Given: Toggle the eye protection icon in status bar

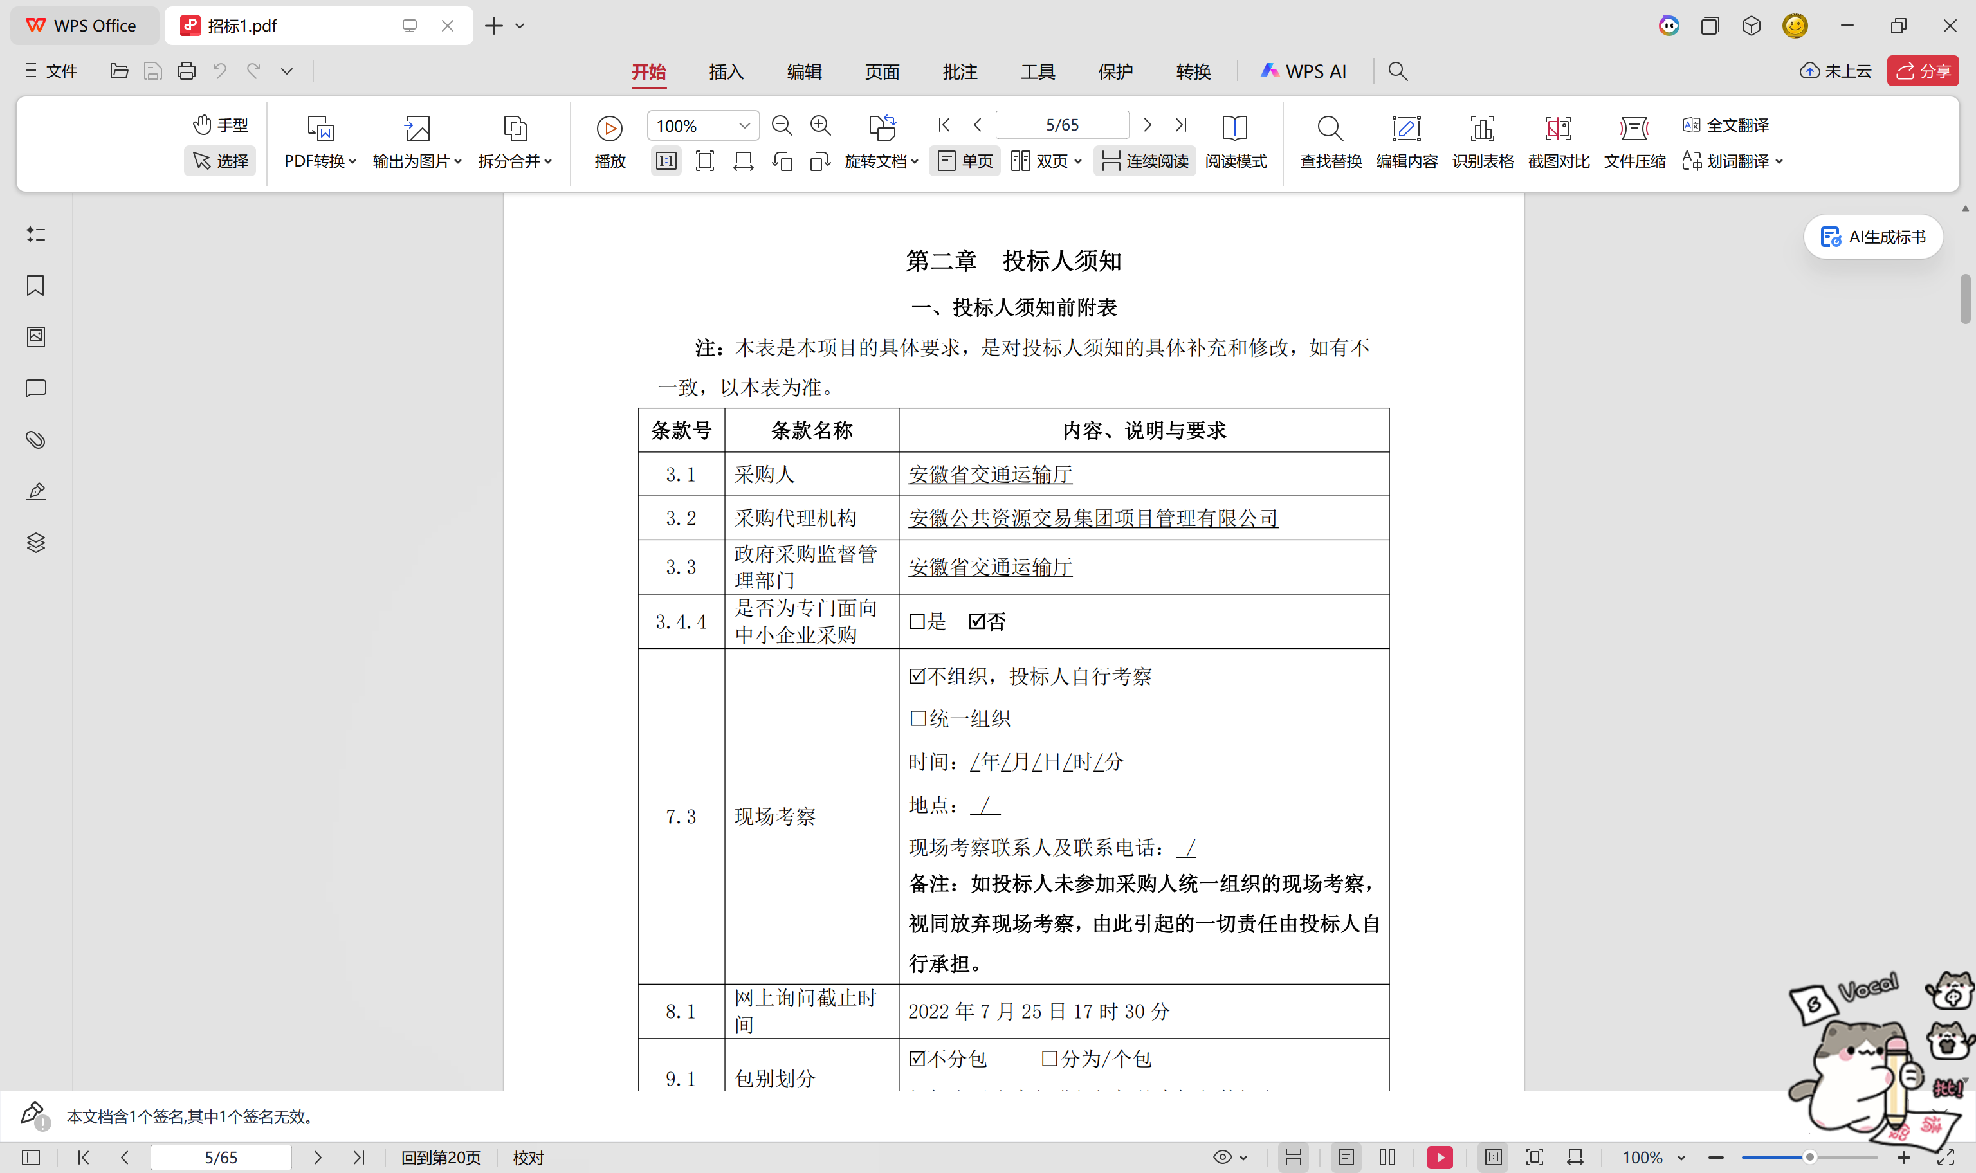Looking at the screenshot, I should coord(1223,1157).
